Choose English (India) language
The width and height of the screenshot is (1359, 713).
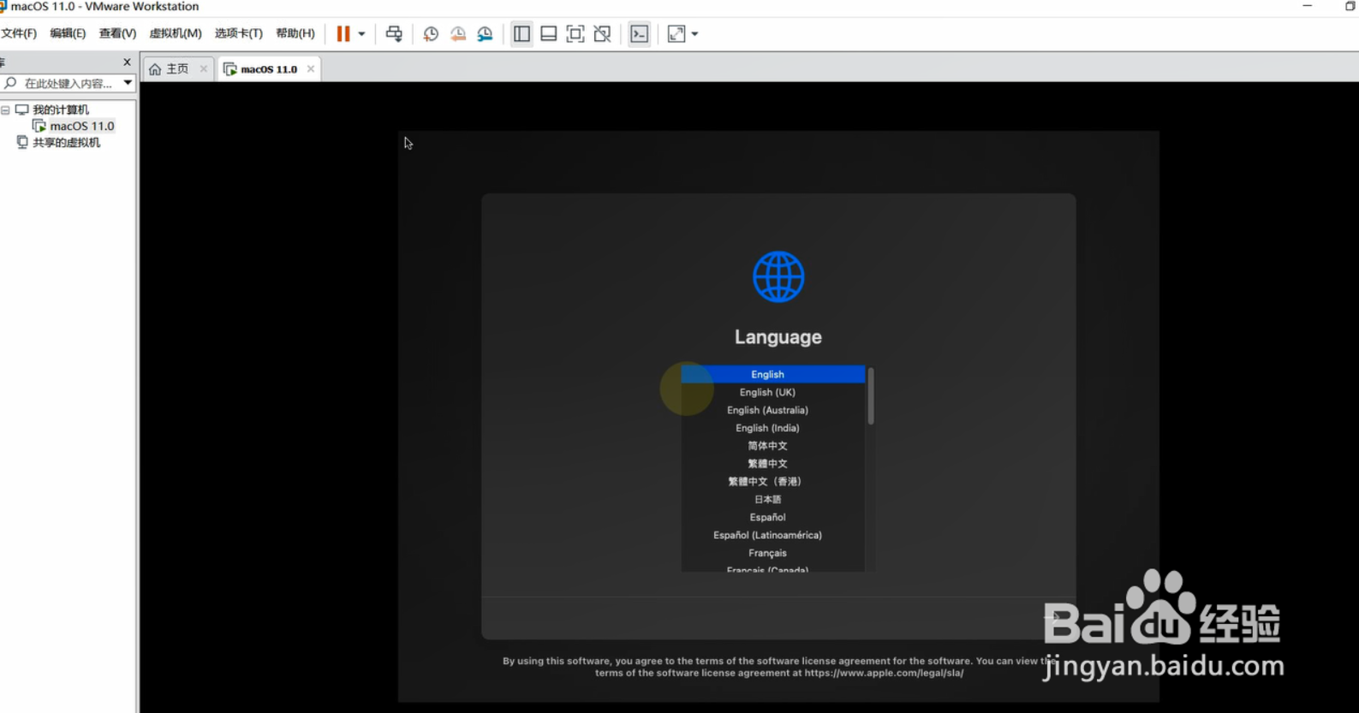click(x=772, y=428)
